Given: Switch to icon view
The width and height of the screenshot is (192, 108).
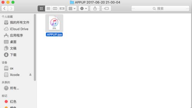Looking at the screenshot, I should tap(41, 8).
